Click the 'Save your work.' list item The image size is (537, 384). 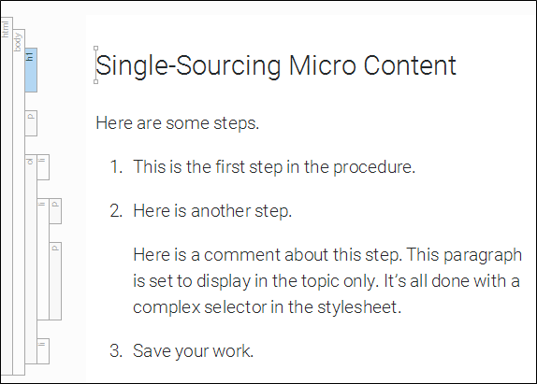point(193,351)
